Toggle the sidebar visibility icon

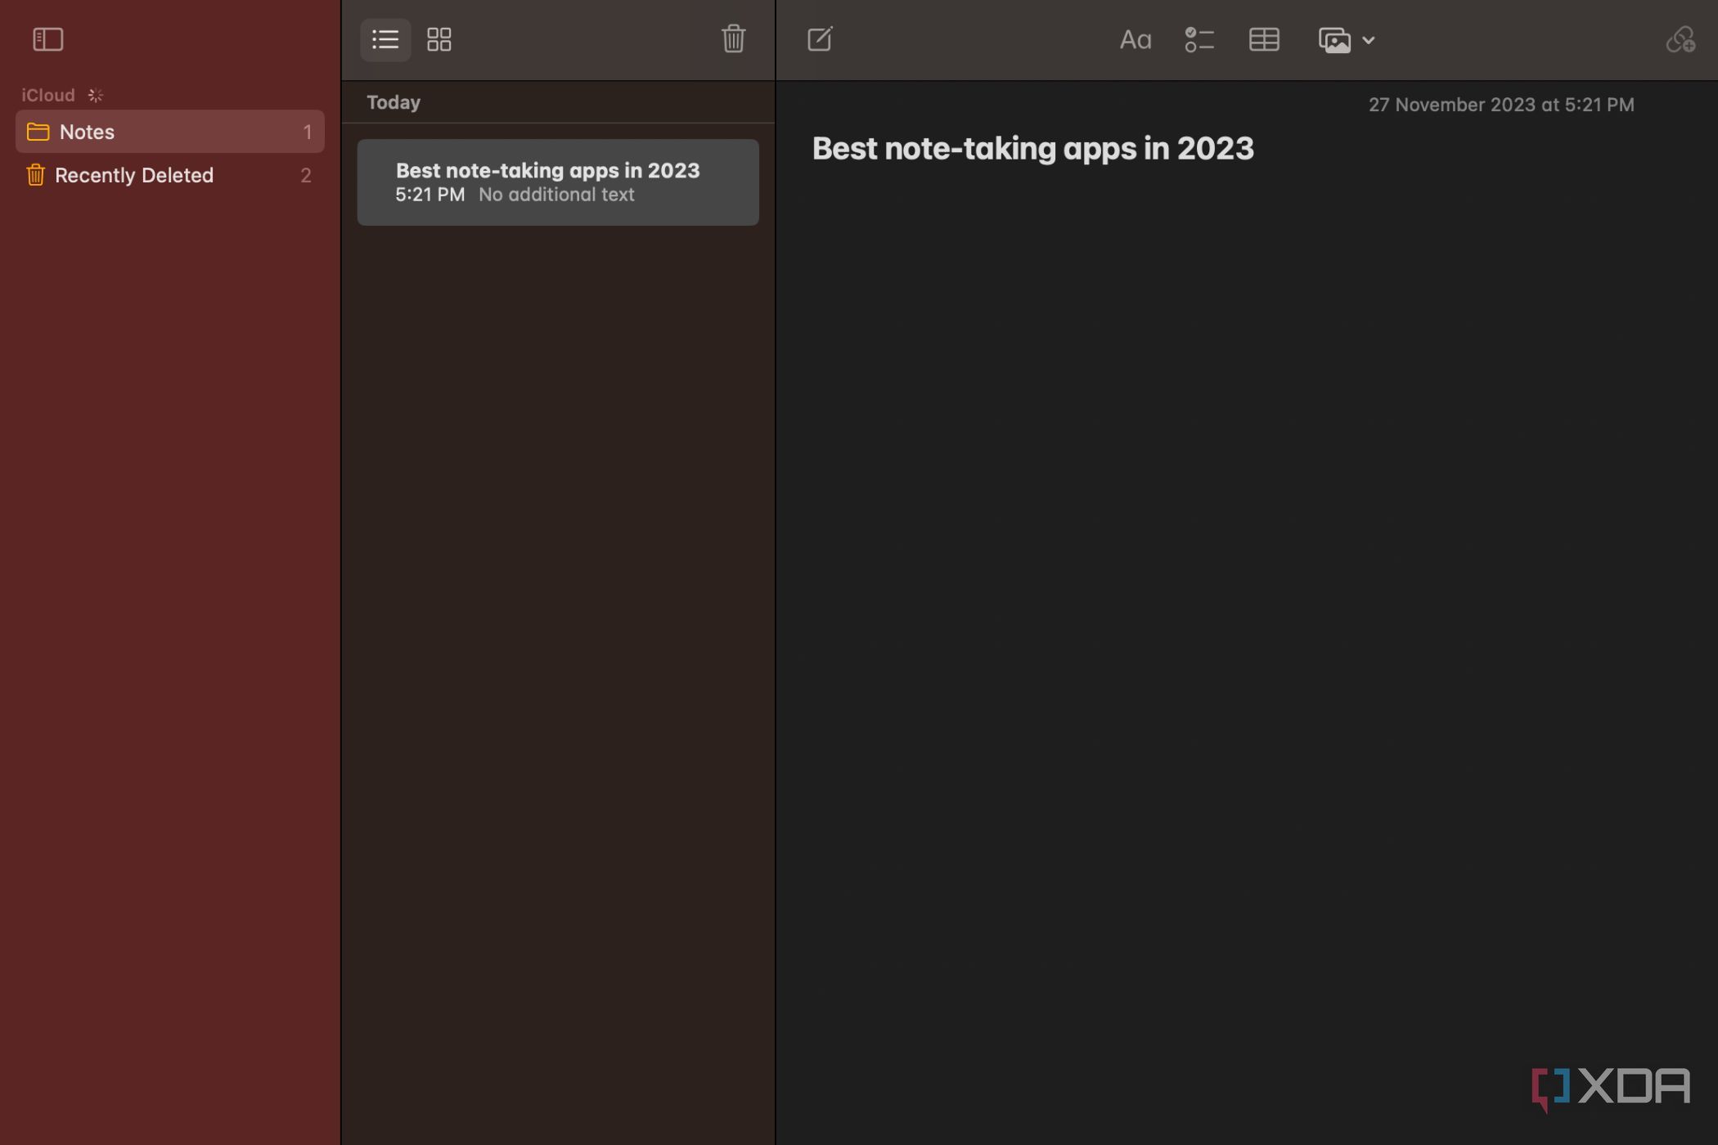(47, 39)
